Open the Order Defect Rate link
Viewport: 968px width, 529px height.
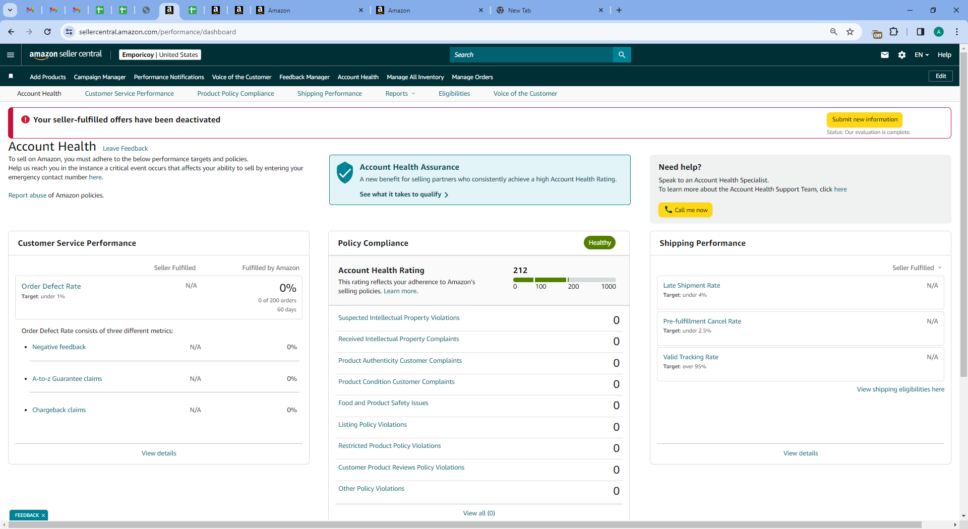point(51,286)
